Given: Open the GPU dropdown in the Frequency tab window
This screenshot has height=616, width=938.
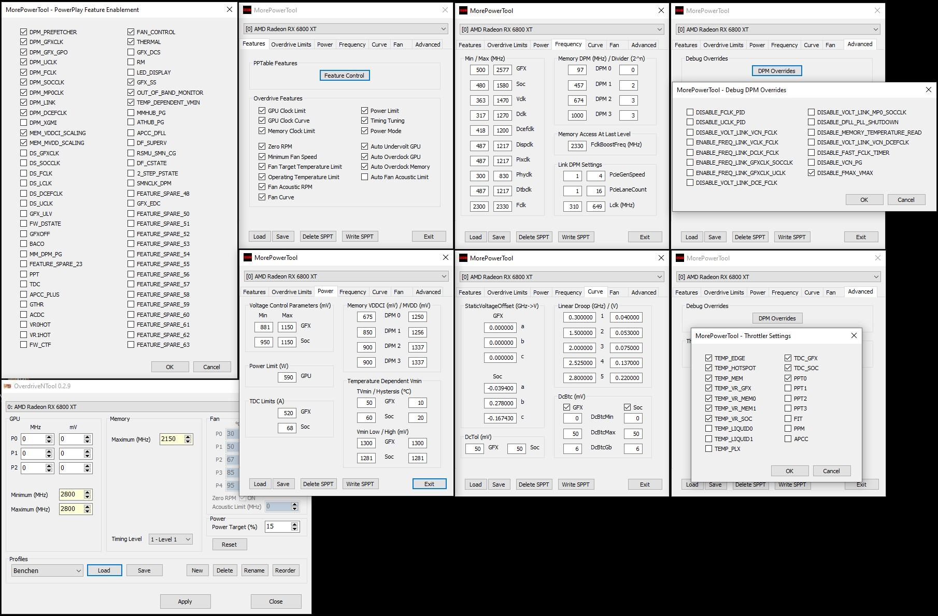Looking at the screenshot, I should click(562, 30).
